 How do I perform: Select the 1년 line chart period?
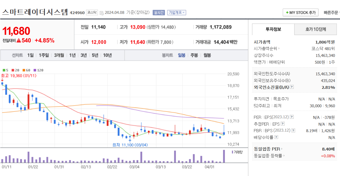click(x=72, y=55)
